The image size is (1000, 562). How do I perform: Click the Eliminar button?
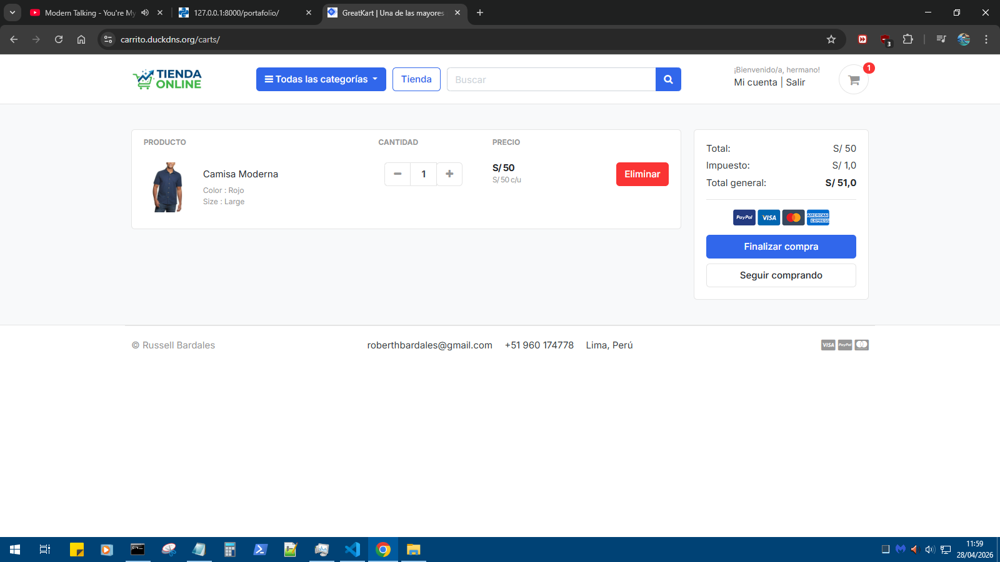pos(642,174)
